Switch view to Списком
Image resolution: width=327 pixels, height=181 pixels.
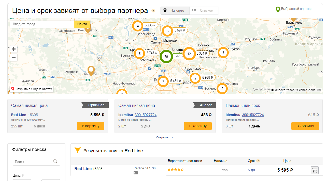pos(204,11)
